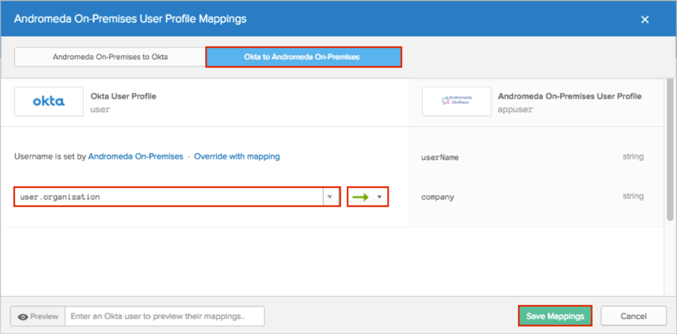The width and height of the screenshot is (677, 334).
Task: Cancel the profile mapping changes
Action: click(x=633, y=316)
